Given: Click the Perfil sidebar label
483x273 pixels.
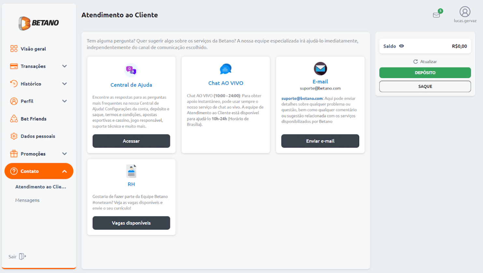Looking at the screenshot, I should coord(27,101).
